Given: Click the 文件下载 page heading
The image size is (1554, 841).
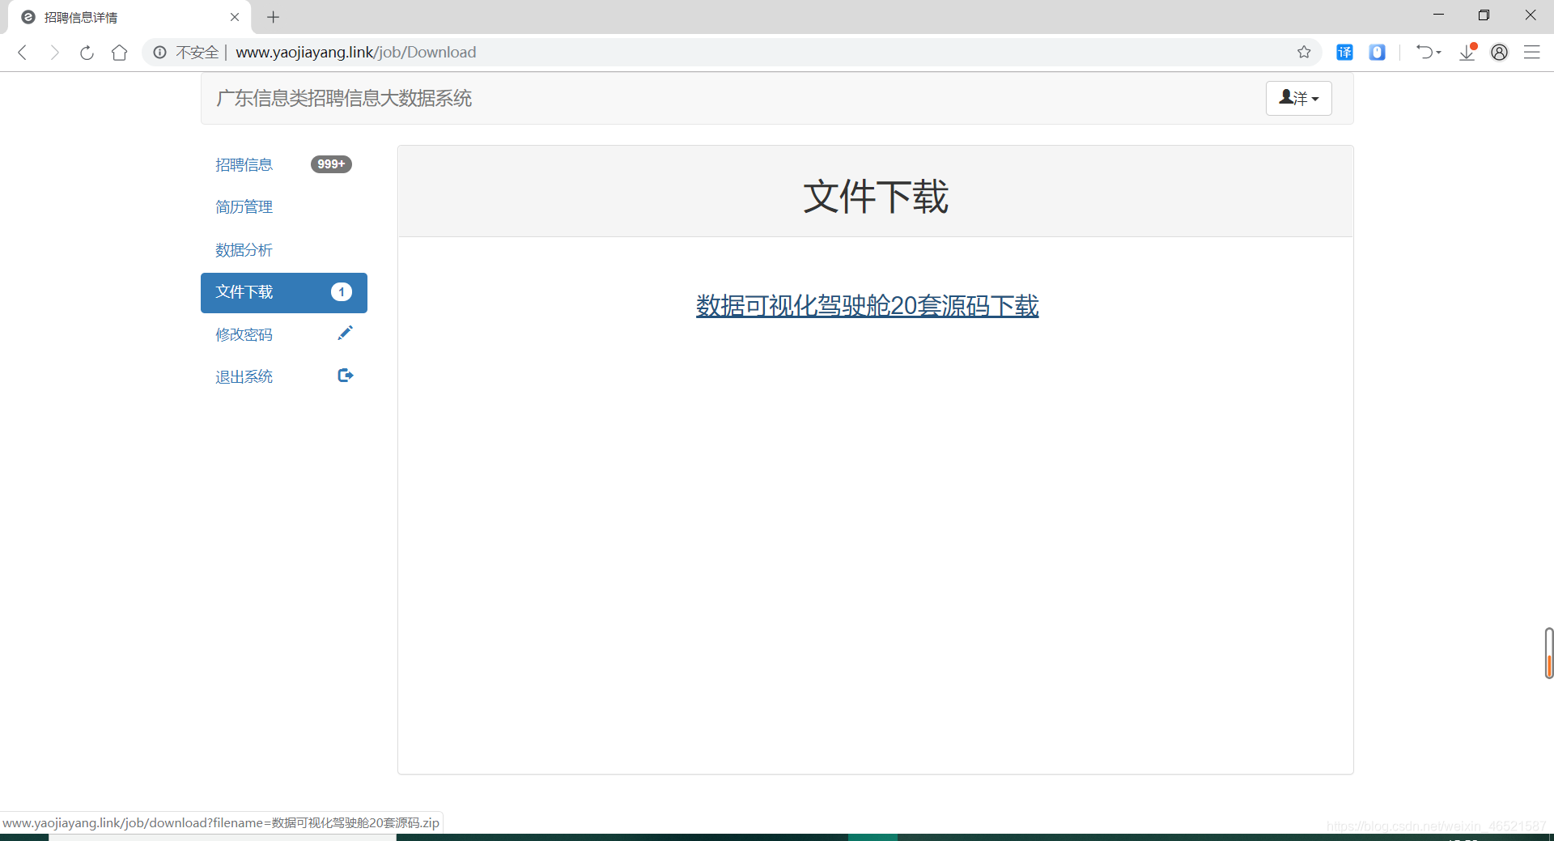Looking at the screenshot, I should (875, 197).
